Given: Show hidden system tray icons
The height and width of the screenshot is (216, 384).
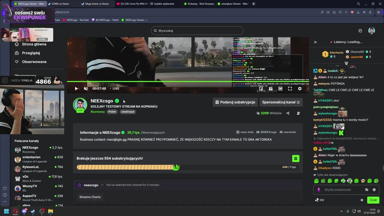Looking at the screenshot, I should point(341,211).
